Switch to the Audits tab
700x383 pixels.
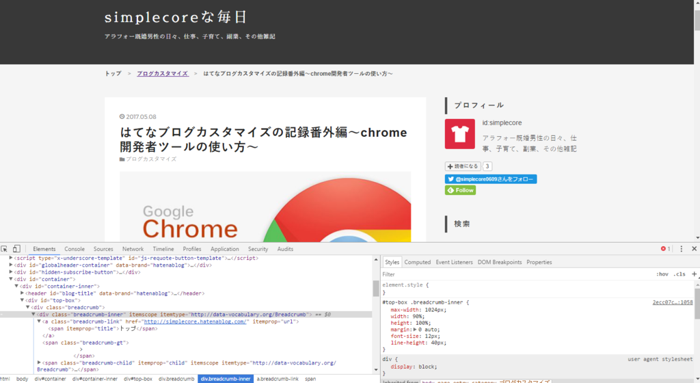(285, 249)
